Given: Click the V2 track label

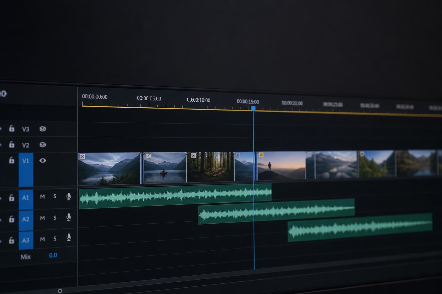Looking at the screenshot, I should [x=26, y=145].
